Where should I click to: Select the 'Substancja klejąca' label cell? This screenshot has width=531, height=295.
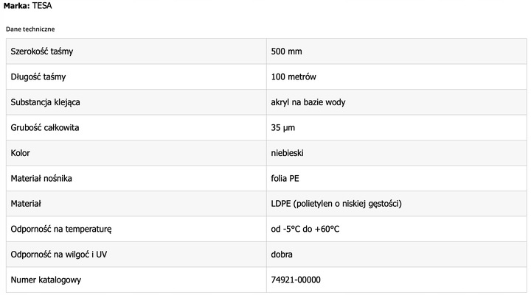click(x=46, y=102)
